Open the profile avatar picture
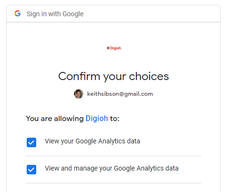 click(x=79, y=94)
